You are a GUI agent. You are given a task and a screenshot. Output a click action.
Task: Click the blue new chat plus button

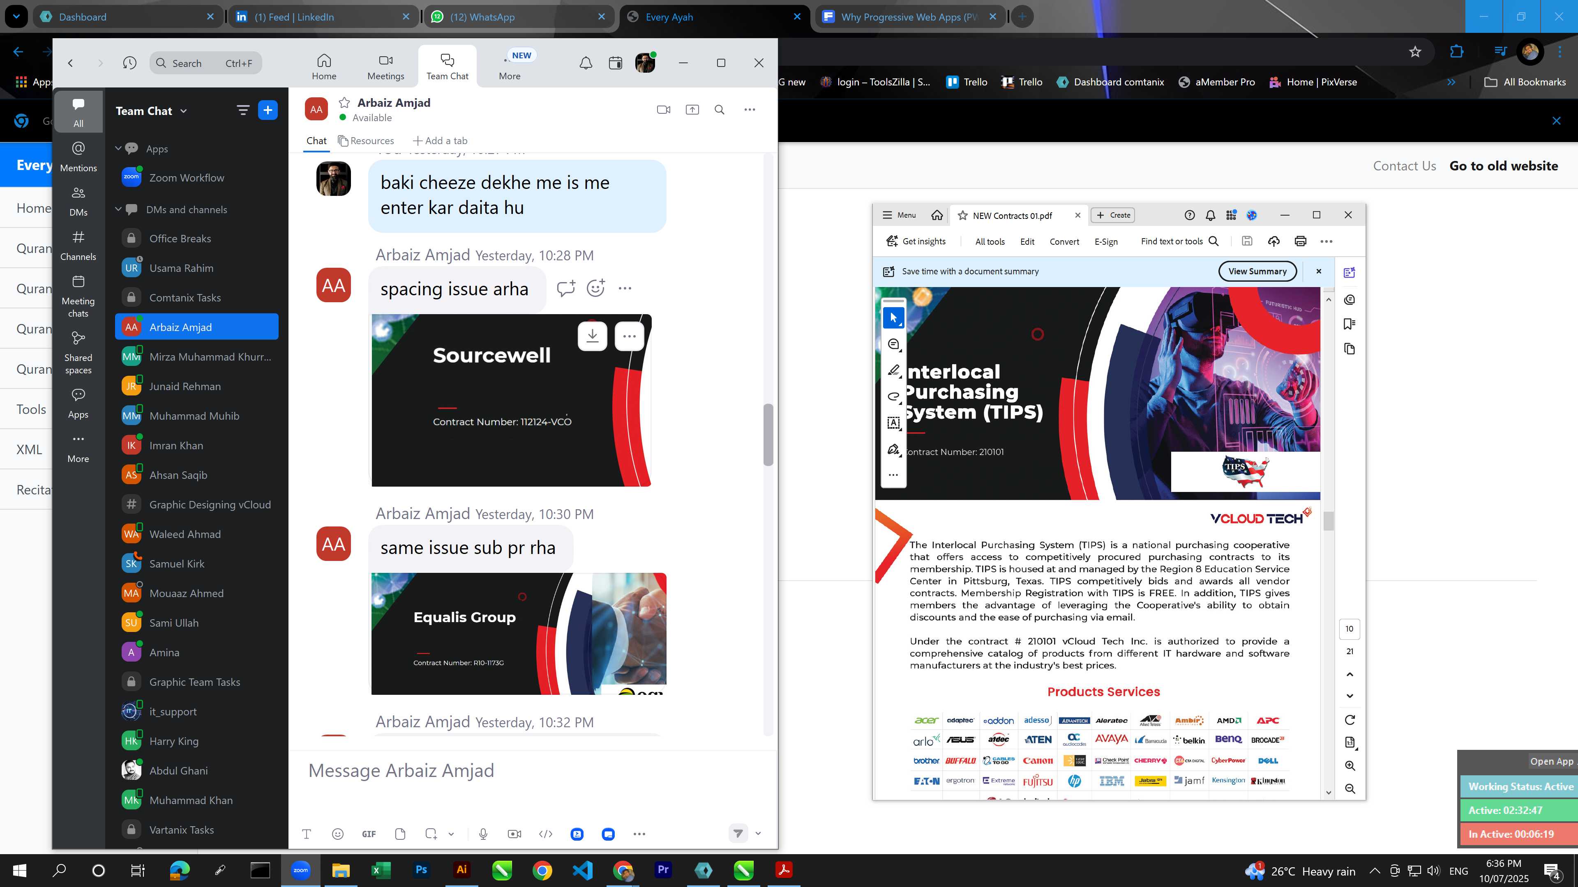pos(268,110)
